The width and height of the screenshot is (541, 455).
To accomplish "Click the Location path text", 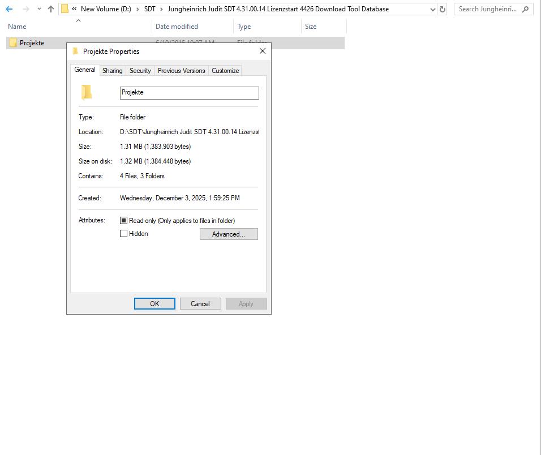I will [190, 132].
